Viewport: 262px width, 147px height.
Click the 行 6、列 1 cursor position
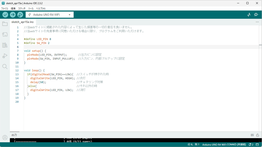(x=194, y=145)
